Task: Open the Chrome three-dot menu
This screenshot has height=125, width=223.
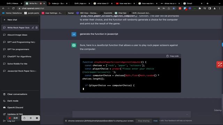Action: 220,8
